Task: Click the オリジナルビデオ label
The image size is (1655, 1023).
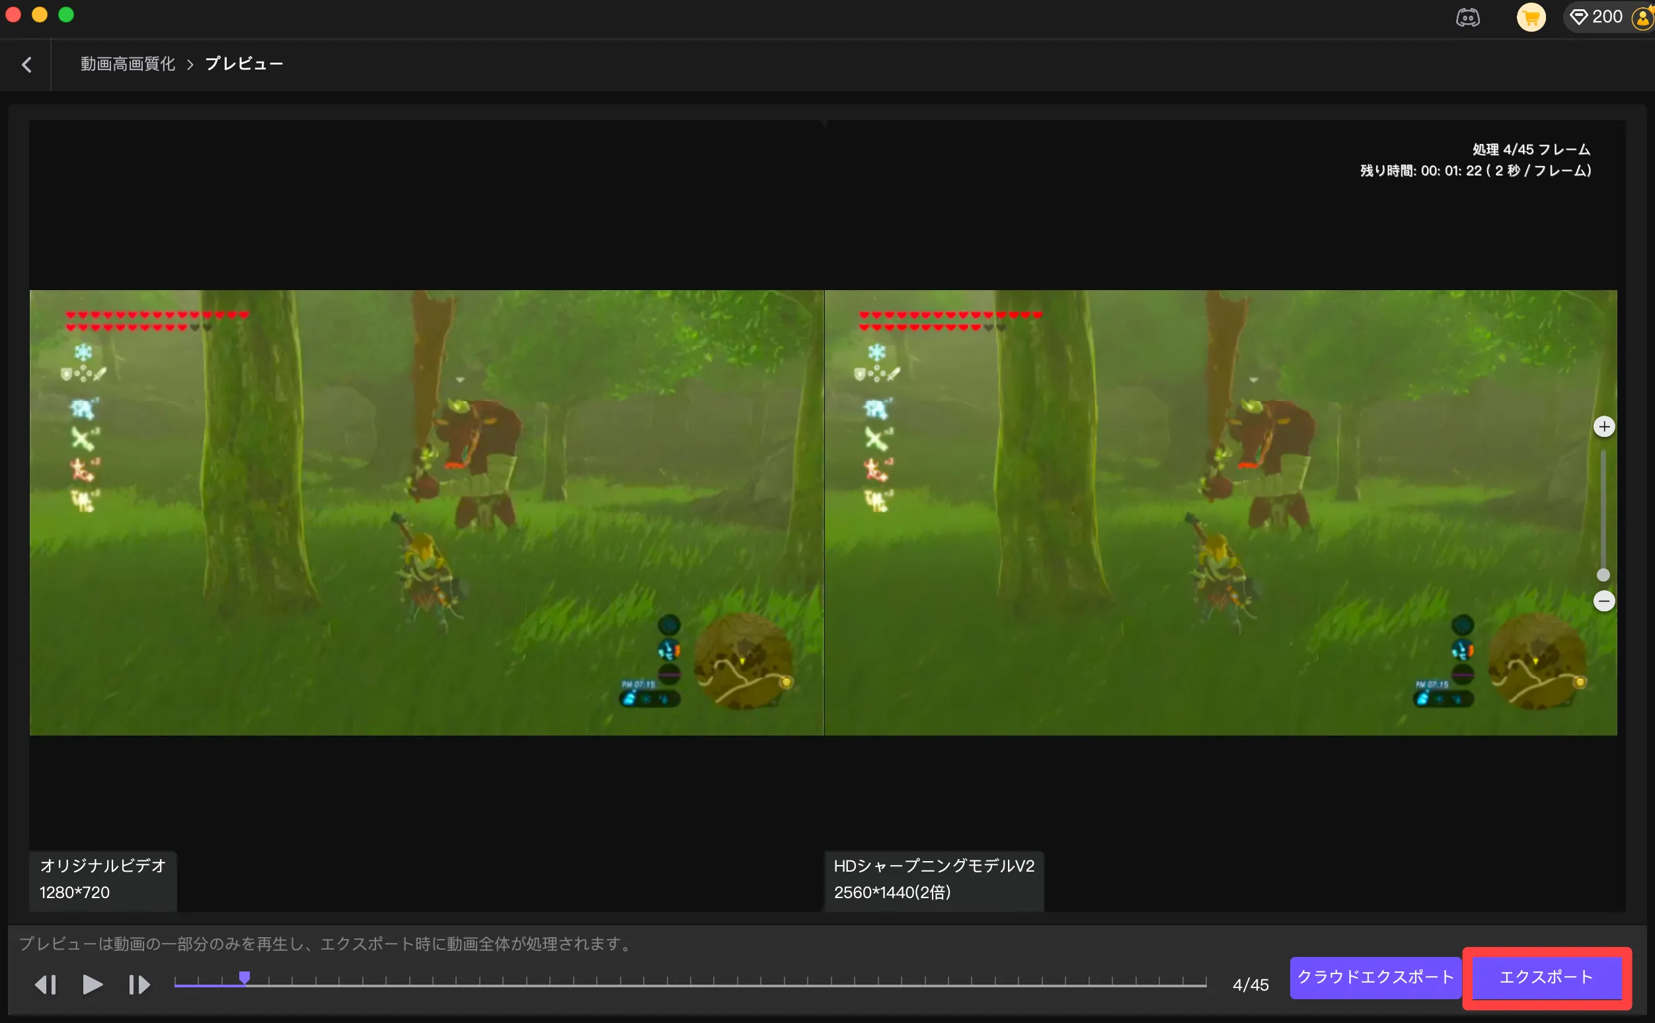Action: point(103,866)
